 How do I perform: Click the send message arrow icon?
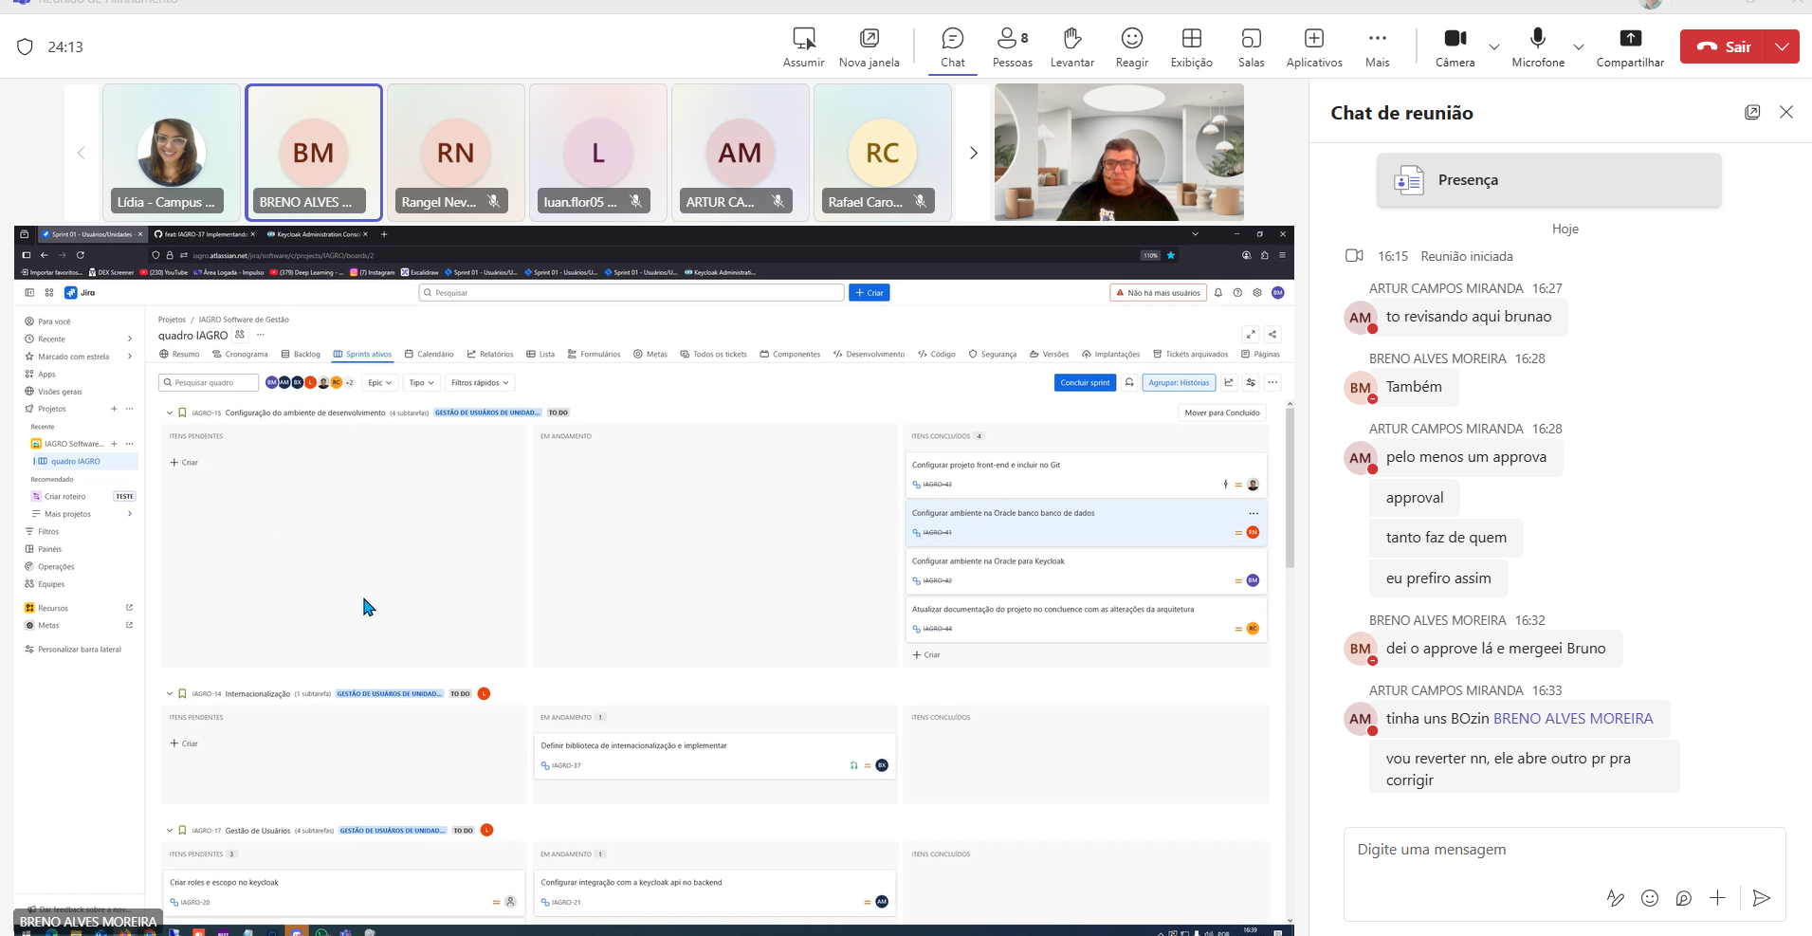click(1762, 898)
